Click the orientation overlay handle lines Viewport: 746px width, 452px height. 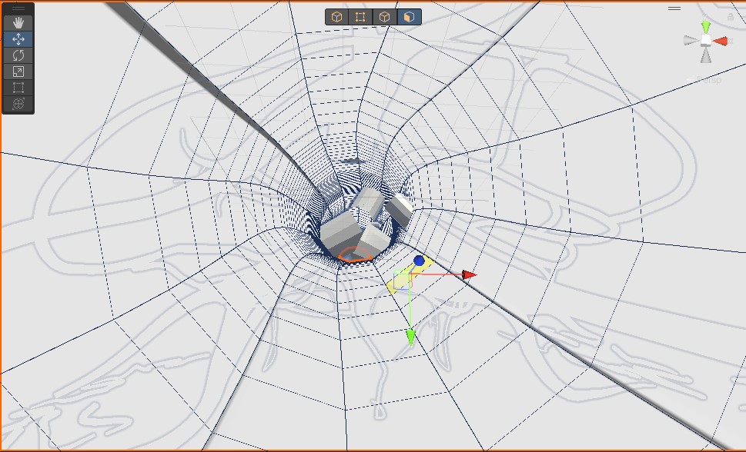tap(674, 8)
